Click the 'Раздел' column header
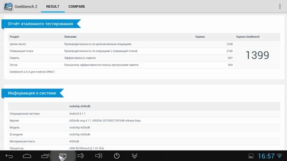Image resolution: width=287 pixels, height=161 pixels. tap(14, 37)
